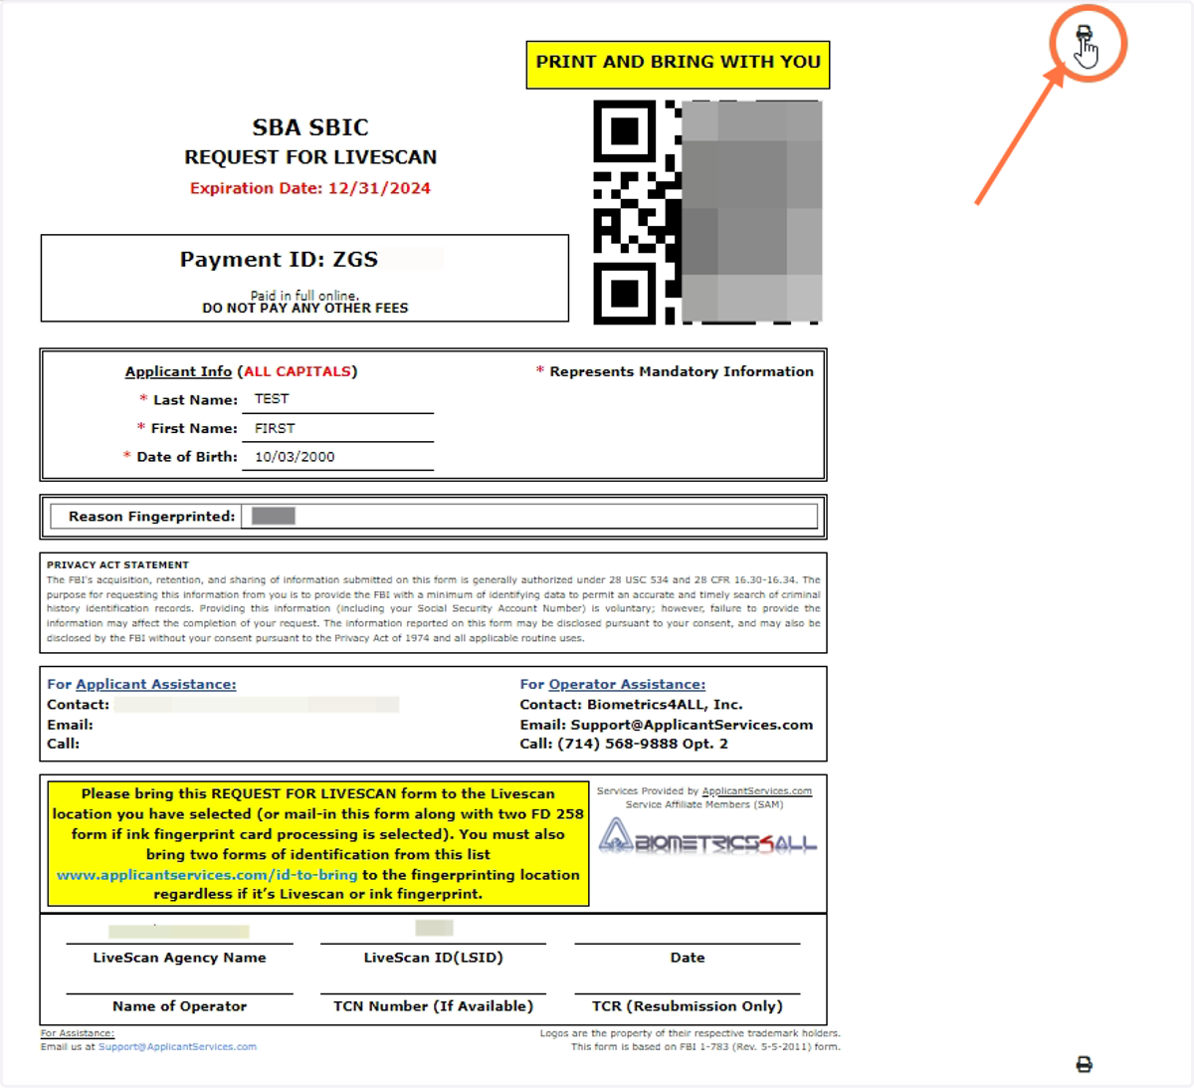Click the Expiration Date: 12/31/2024 text
This screenshot has height=1088, width=1194.
tap(310, 188)
